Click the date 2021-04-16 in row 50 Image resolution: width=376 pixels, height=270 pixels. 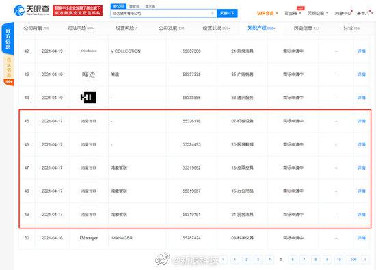52,238
